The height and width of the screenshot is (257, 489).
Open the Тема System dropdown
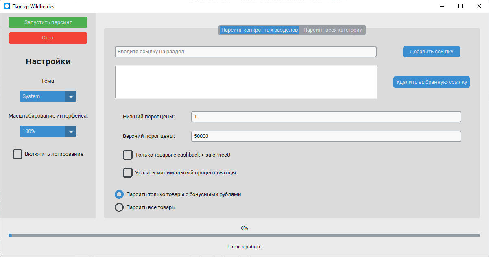coord(48,96)
